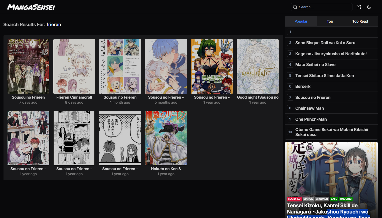The width and height of the screenshot is (382, 218).
Task: Click the "8 days ago" timestamp
Action: [x=74, y=102]
